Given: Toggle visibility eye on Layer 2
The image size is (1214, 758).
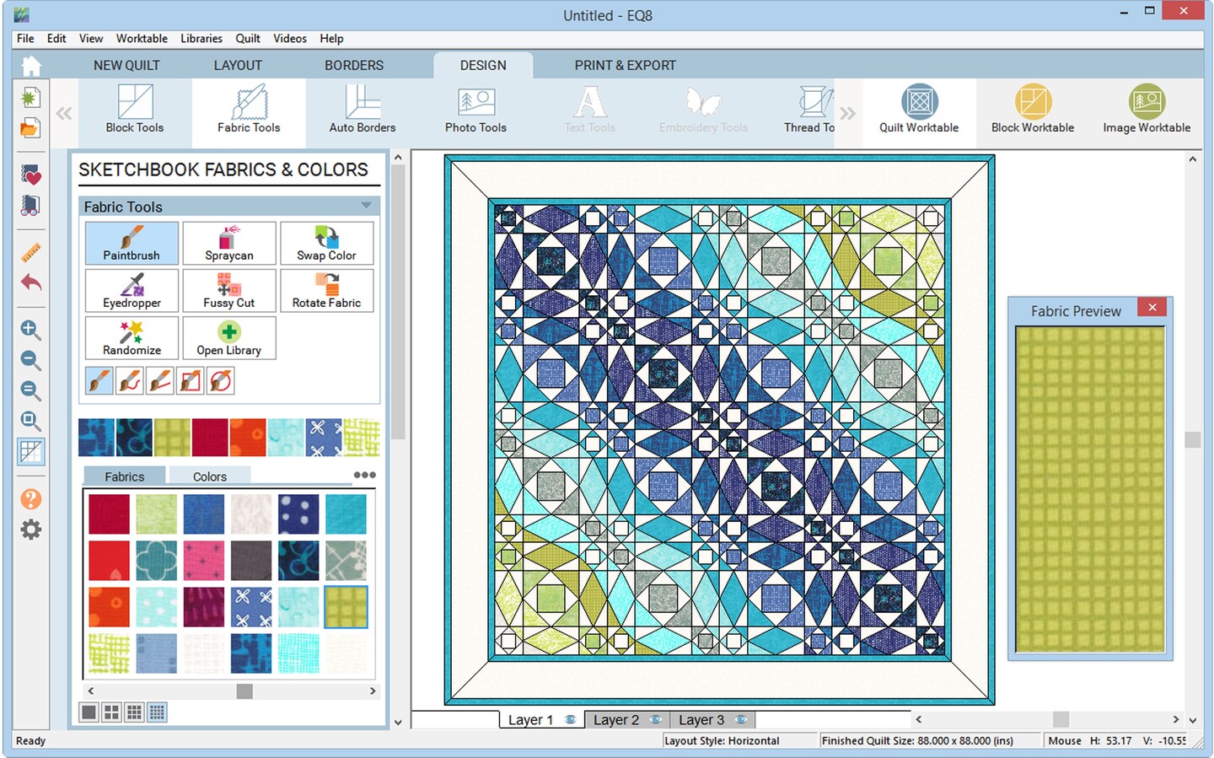Looking at the screenshot, I should (x=655, y=720).
